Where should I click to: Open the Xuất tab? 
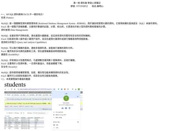tap(46, 95)
